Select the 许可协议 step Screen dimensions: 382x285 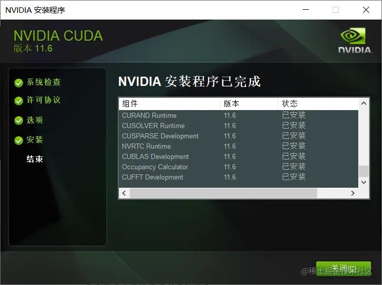point(44,100)
